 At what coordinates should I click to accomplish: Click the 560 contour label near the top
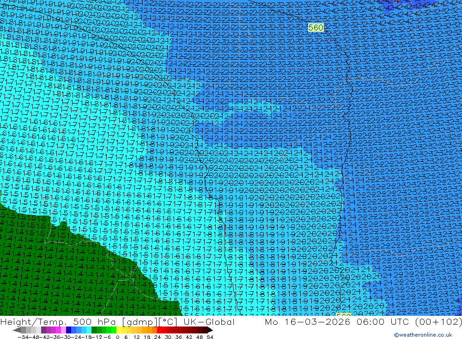316,28
